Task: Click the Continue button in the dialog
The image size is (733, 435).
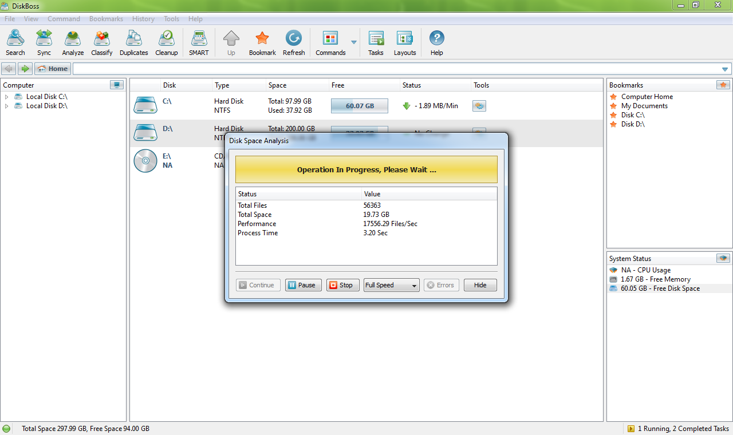Action: (x=258, y=285)
